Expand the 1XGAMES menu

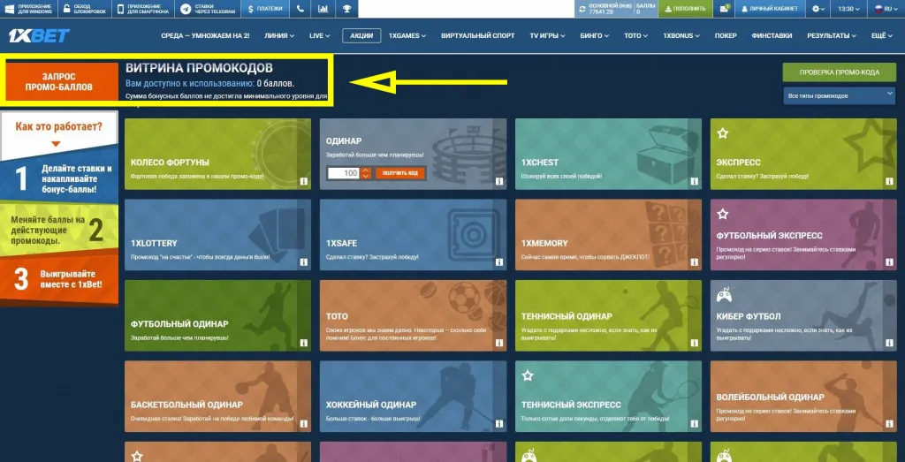(407, 35)
